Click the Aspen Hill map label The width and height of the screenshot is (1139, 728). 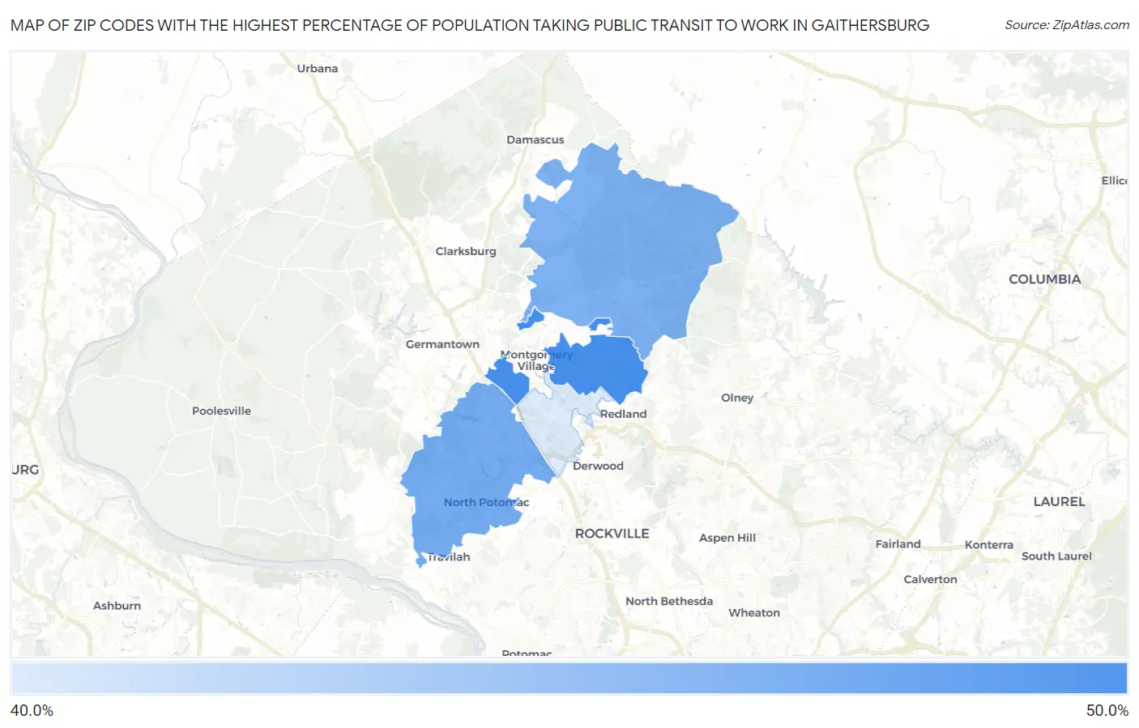(x=727, y=538)
